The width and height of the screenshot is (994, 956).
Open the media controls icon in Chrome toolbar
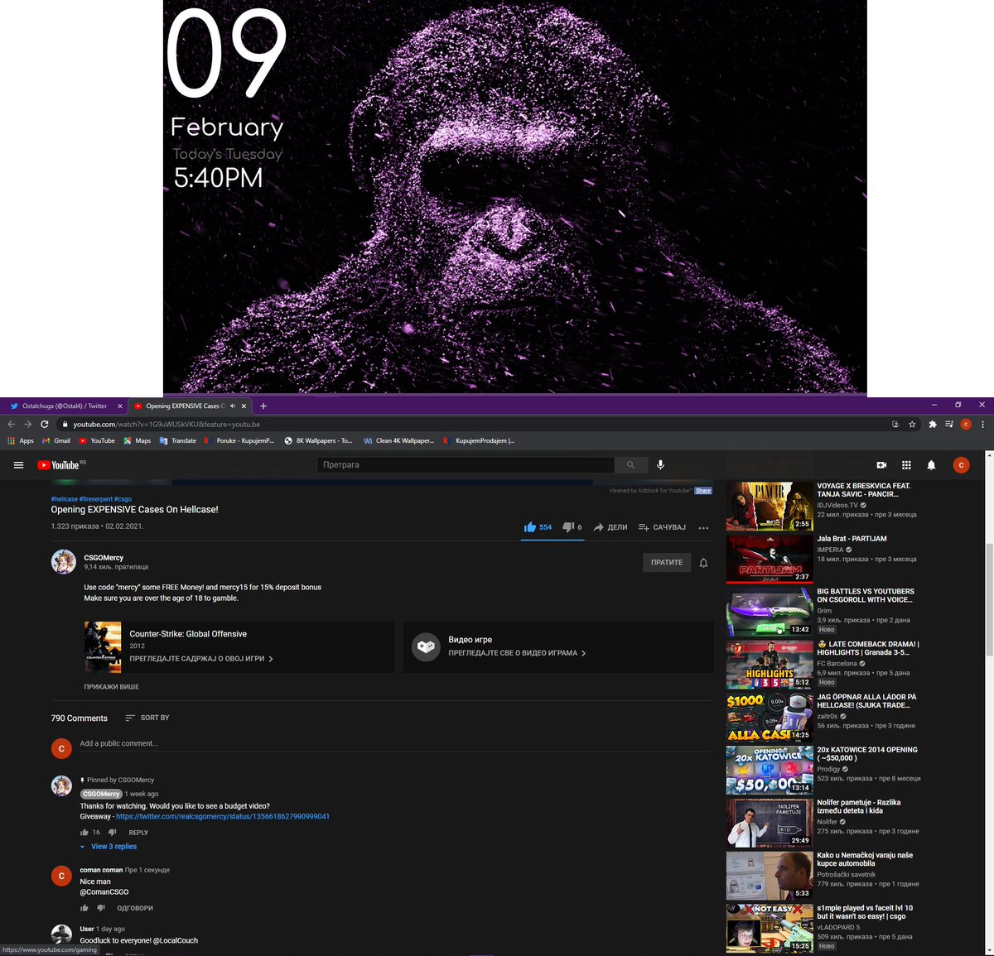[x=949, y=424]
